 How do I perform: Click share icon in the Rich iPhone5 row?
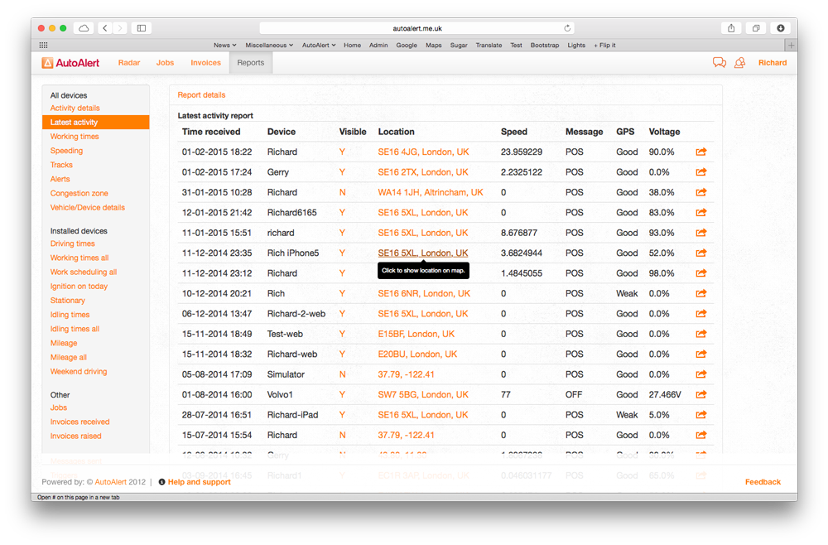click(700, 253)
